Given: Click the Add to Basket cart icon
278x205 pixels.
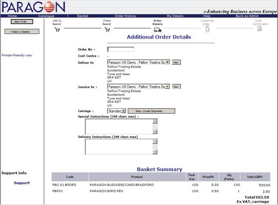Looking at the screenshot, I should (x=57, y=29).
